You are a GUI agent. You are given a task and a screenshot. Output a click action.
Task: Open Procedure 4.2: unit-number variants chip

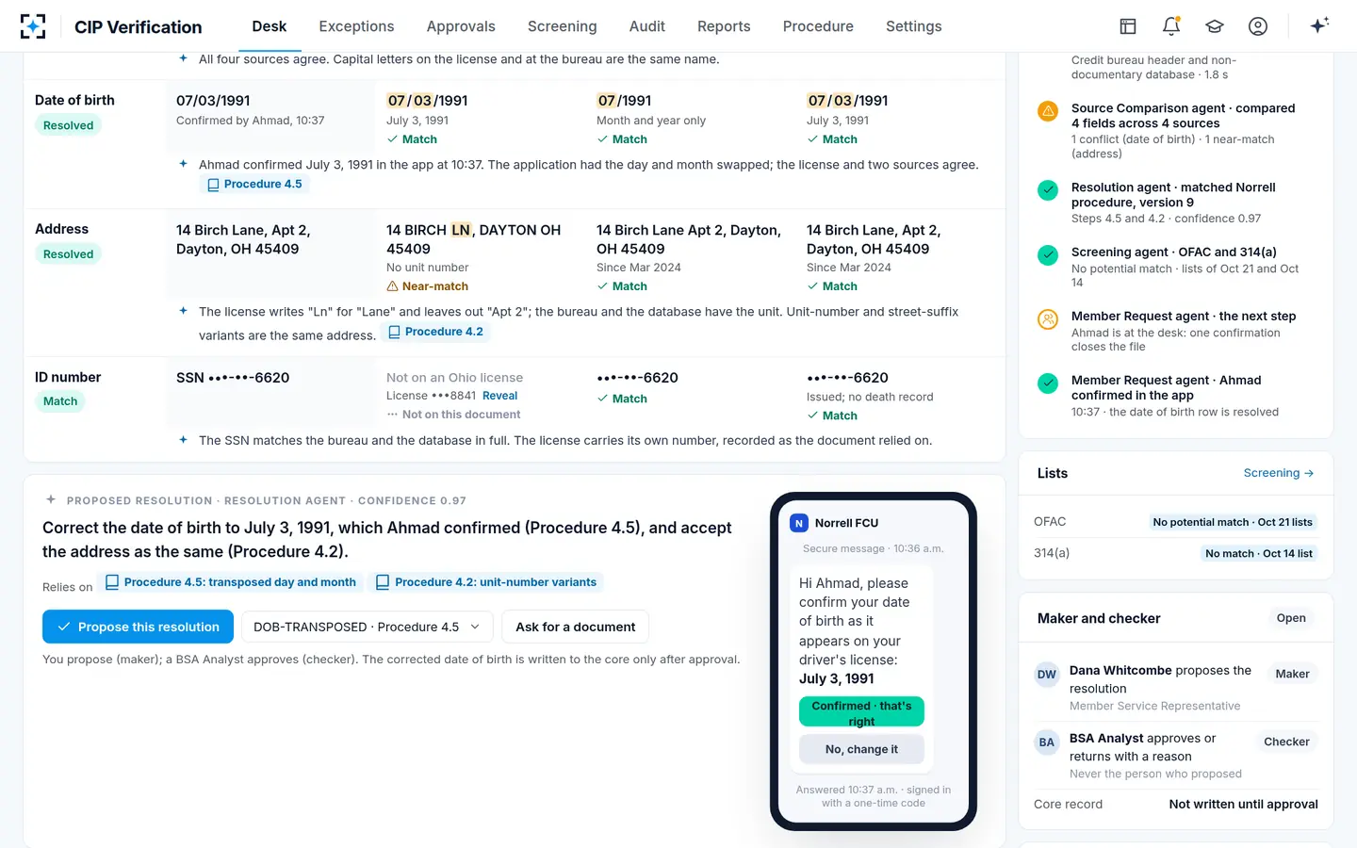tap(487, 582)
